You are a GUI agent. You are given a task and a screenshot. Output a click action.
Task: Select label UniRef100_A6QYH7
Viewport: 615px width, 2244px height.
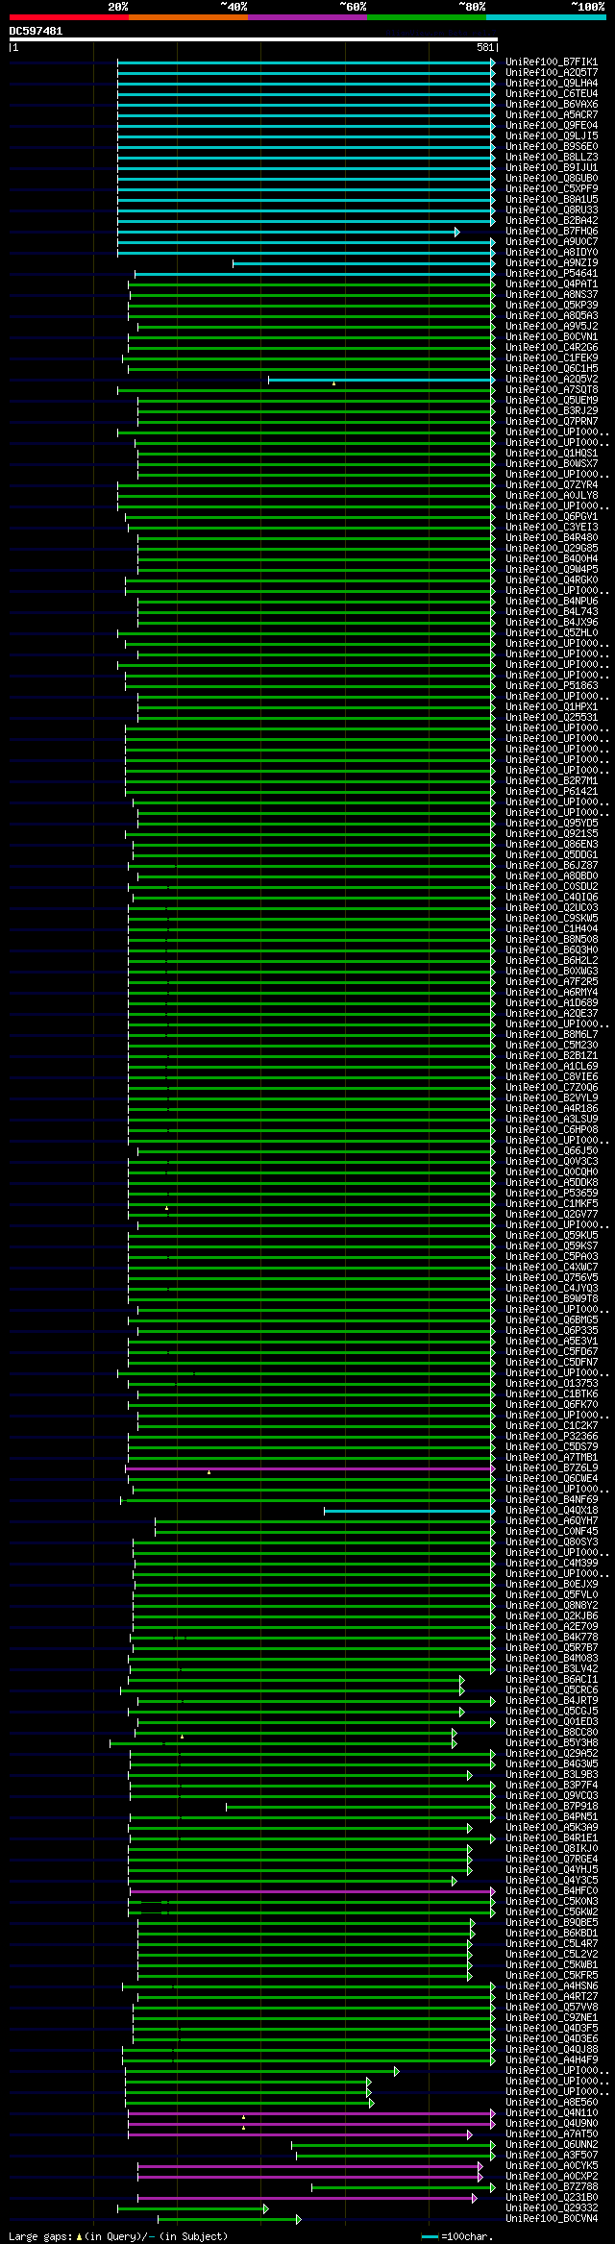[552, 1521]
